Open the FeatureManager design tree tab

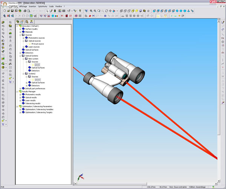[x=18, y=22]
